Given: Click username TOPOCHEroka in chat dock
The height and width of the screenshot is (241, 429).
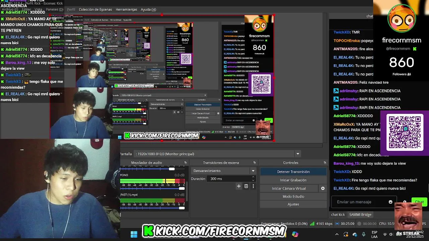Looking at the screenshot, I should 347,41.
